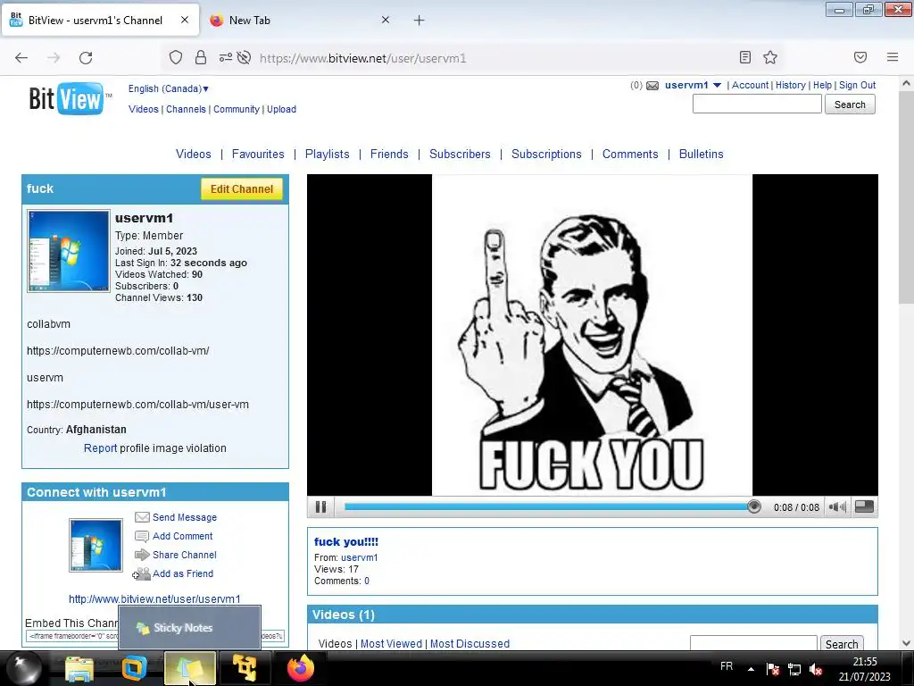Open the English (Canada) language dropdown
914x686 pixels.
(x=169, y=88)
